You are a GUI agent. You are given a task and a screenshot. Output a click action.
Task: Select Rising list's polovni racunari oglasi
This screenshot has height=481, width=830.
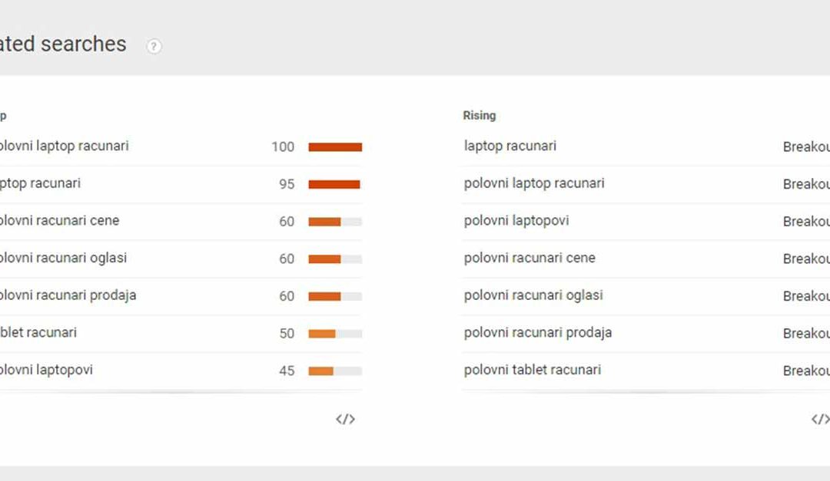pos(533,295)
